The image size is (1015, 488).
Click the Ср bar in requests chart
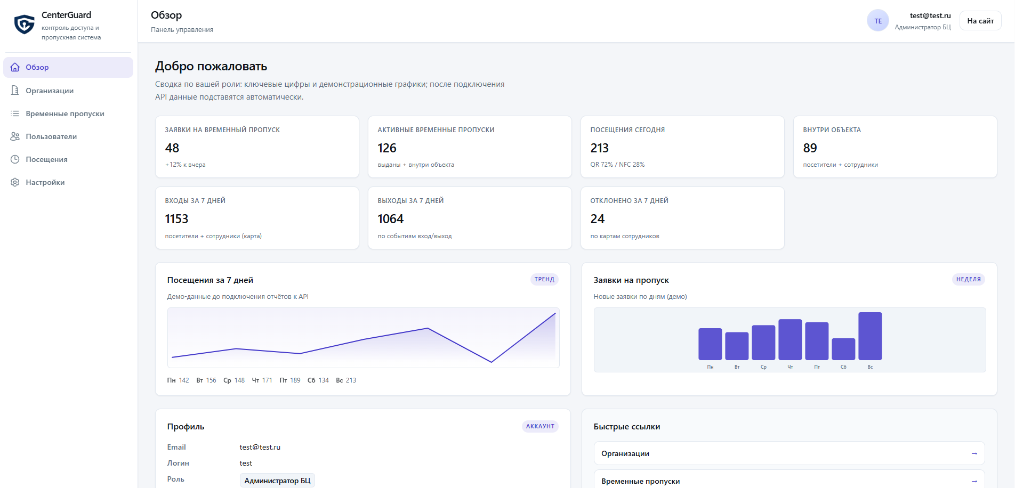coord(763,343)
